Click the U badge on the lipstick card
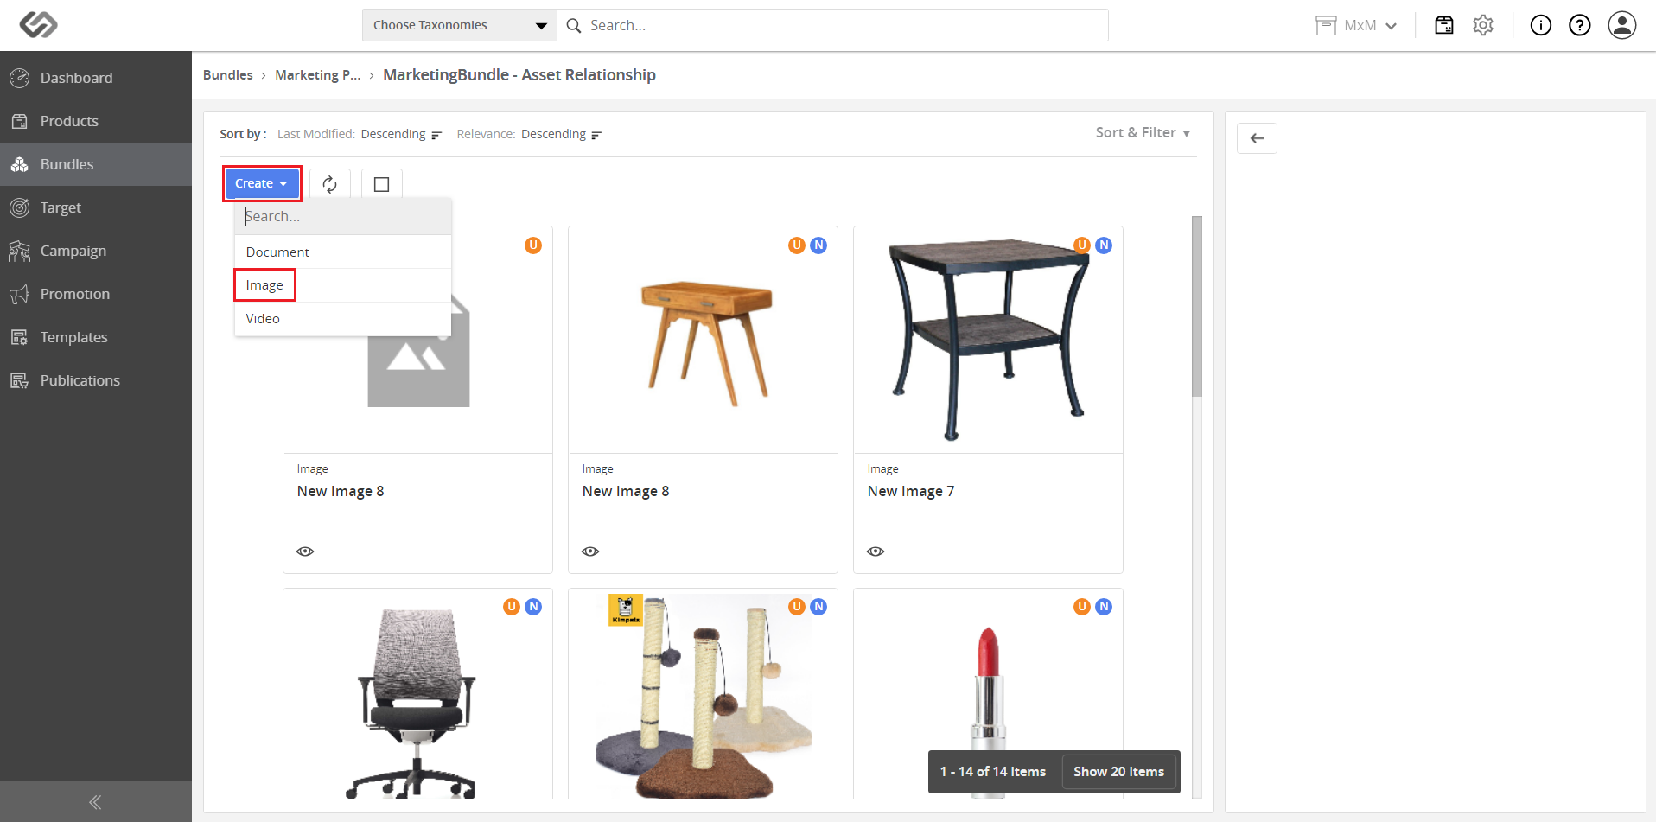The width and height of the screenshot is (1656, 822). pyautogui.click(x=1082, y=607)
